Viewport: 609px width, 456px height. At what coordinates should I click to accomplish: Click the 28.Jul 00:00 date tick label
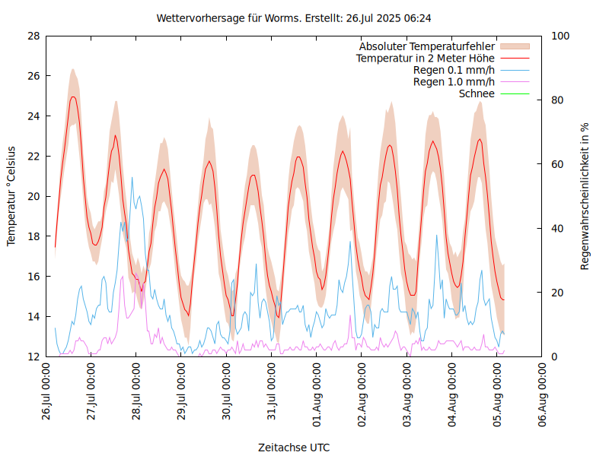137,392
